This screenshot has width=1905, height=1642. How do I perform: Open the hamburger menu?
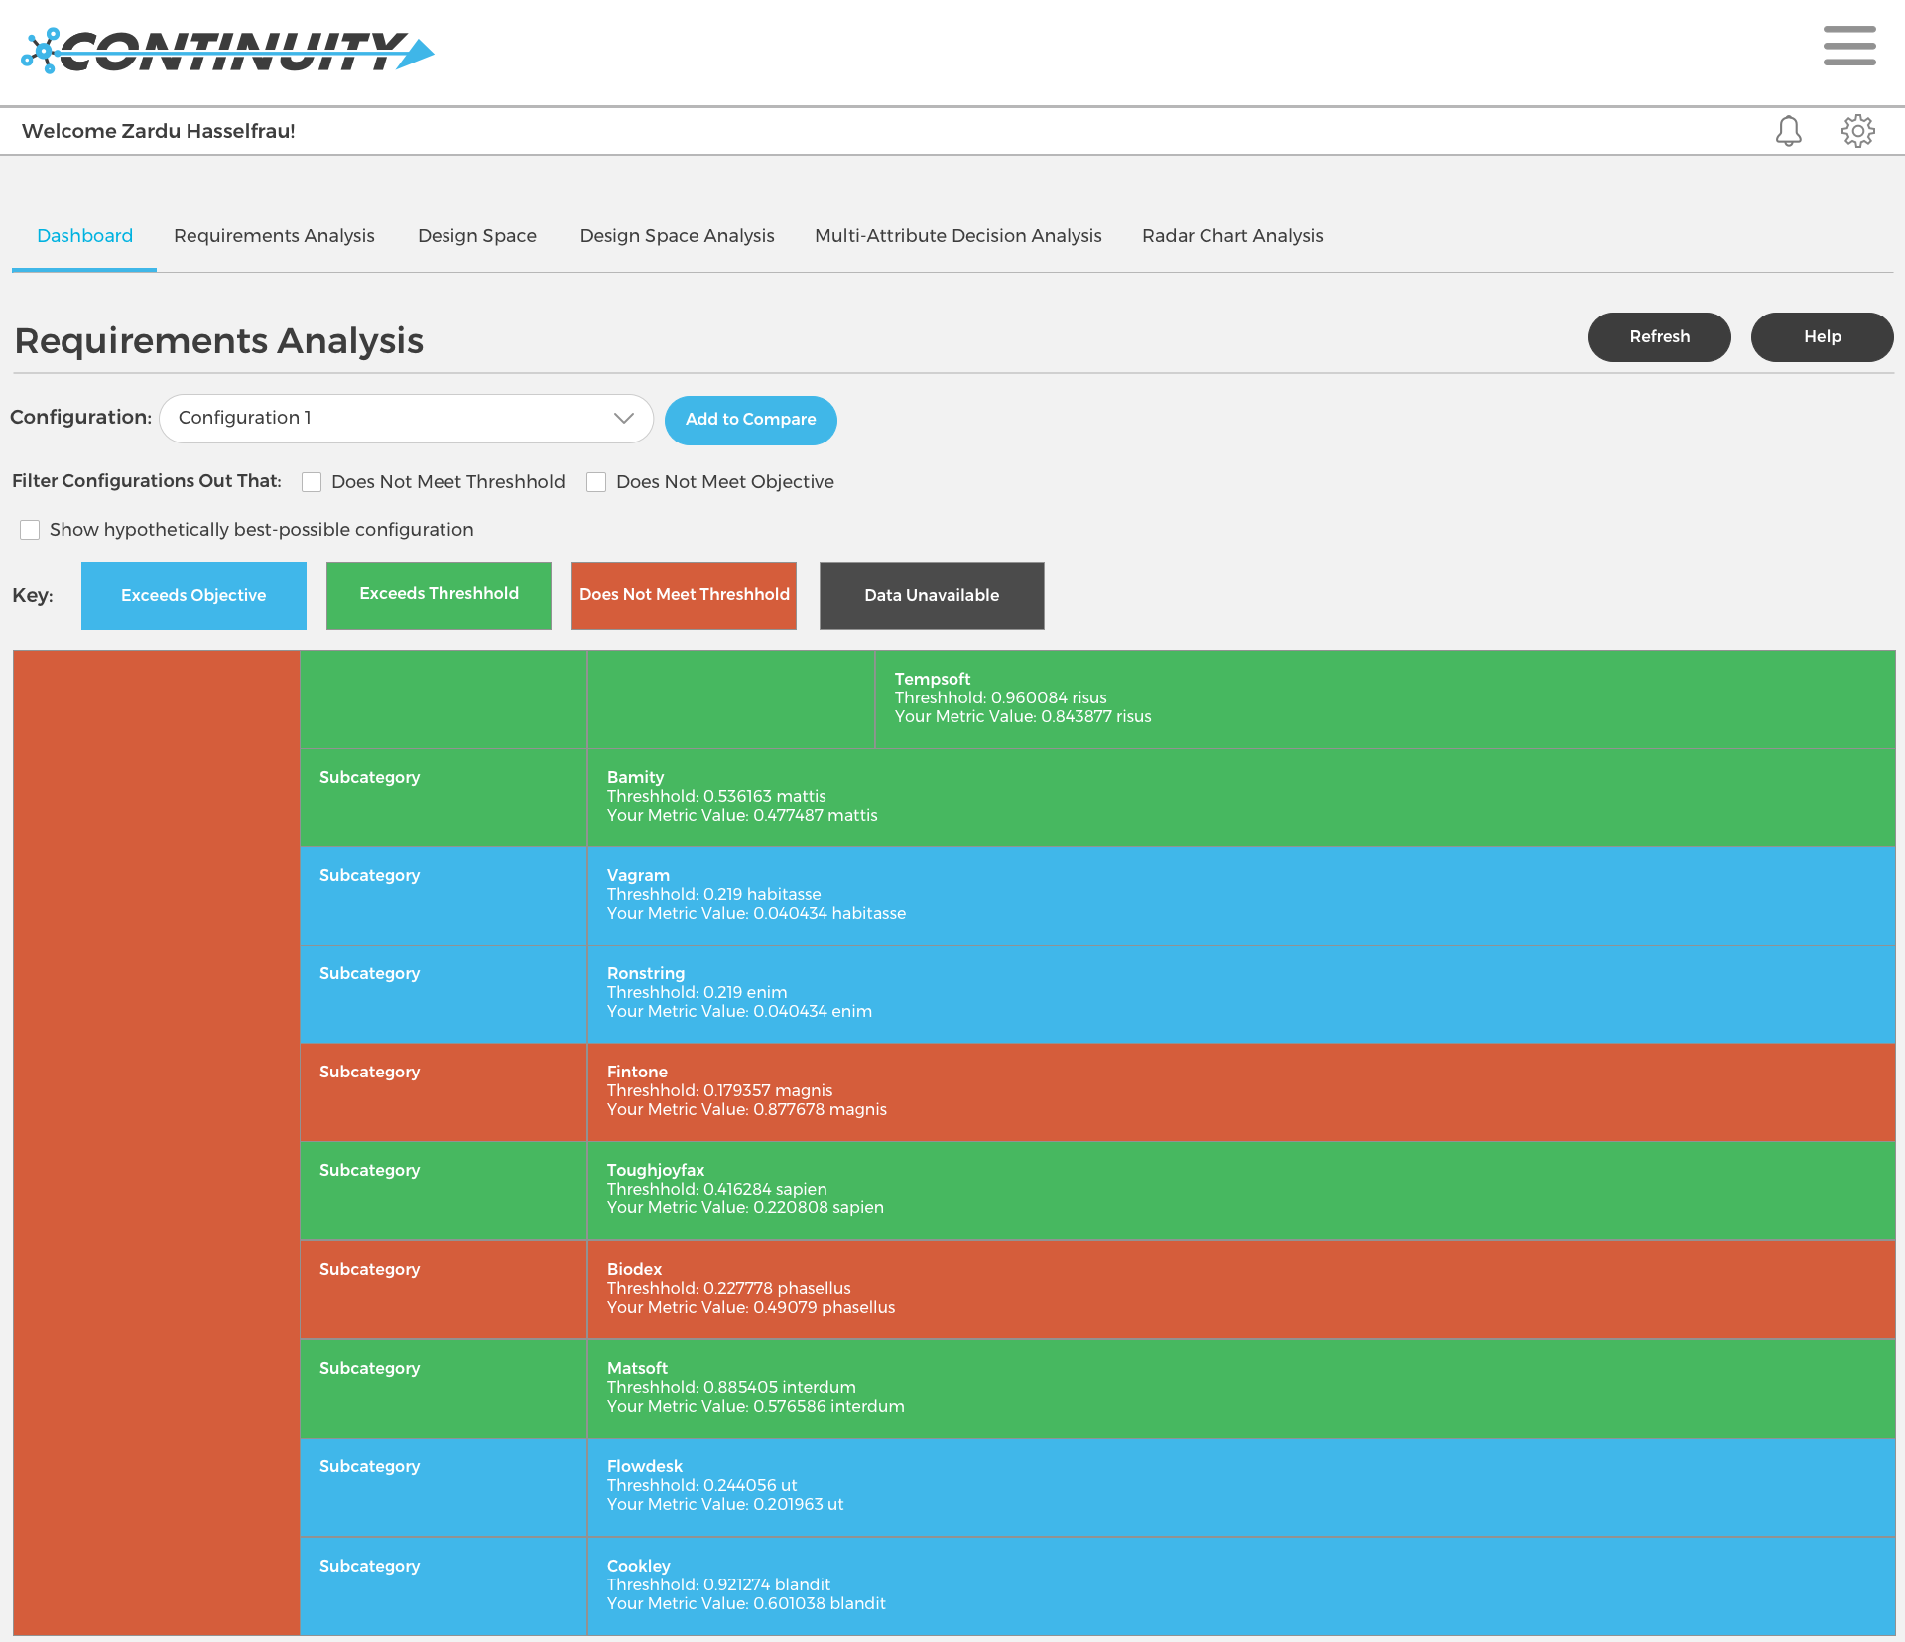click(x=1848, y=46)
